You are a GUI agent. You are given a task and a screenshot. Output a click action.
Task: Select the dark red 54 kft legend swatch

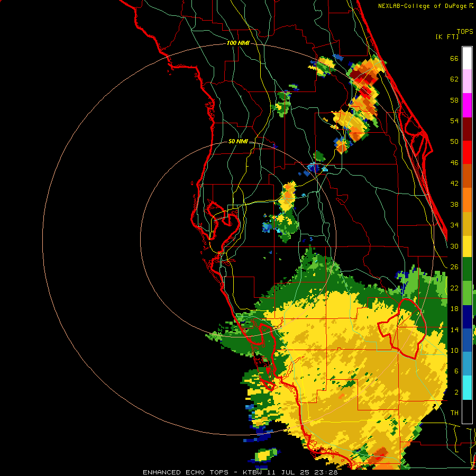coord(467,129)
